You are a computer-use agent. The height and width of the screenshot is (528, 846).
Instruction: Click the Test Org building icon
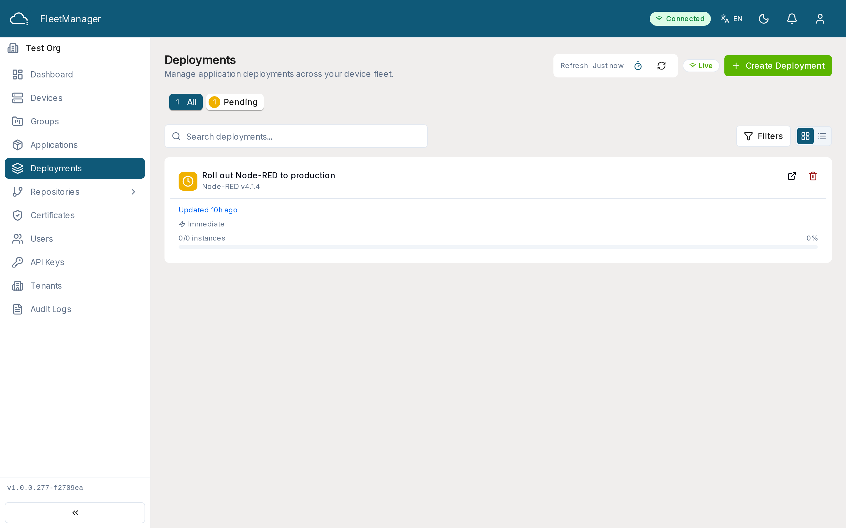pyautogui.click(x=13, y=48)
